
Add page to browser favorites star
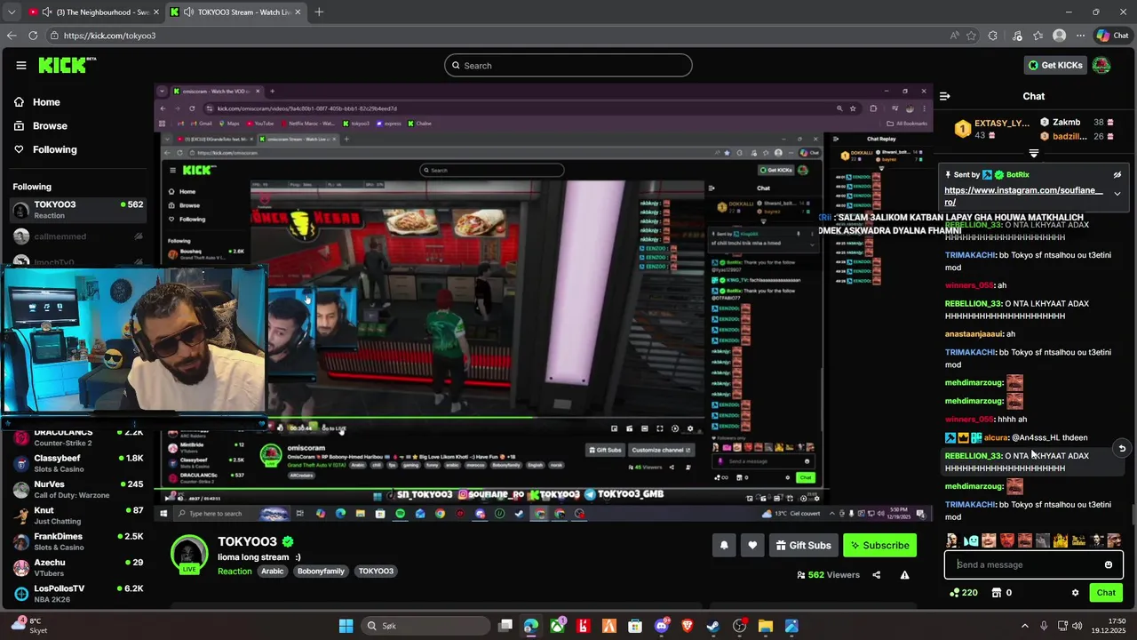[971, 36]
